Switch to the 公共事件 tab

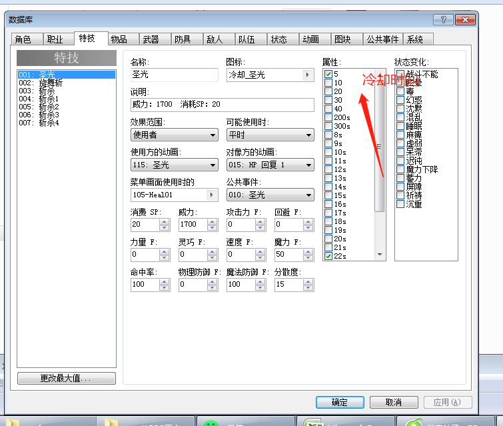coord(382,39)
